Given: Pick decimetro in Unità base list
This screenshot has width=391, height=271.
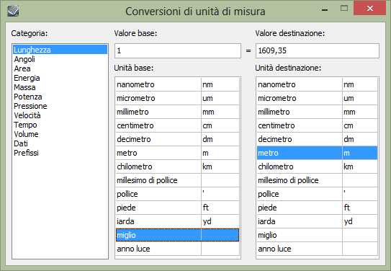Looking at the screenshot, I should 177,139.
